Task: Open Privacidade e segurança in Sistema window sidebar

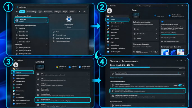Action: [x=23, y=100]
